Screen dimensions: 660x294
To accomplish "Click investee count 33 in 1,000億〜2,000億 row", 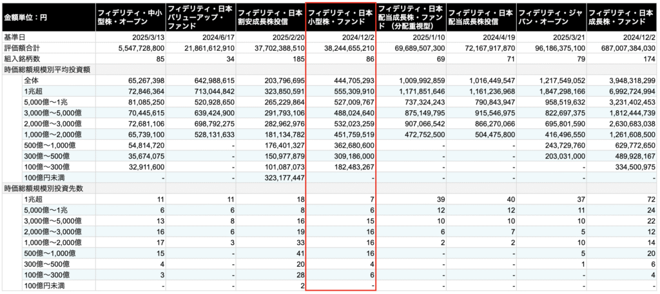I will pos(299,242).
